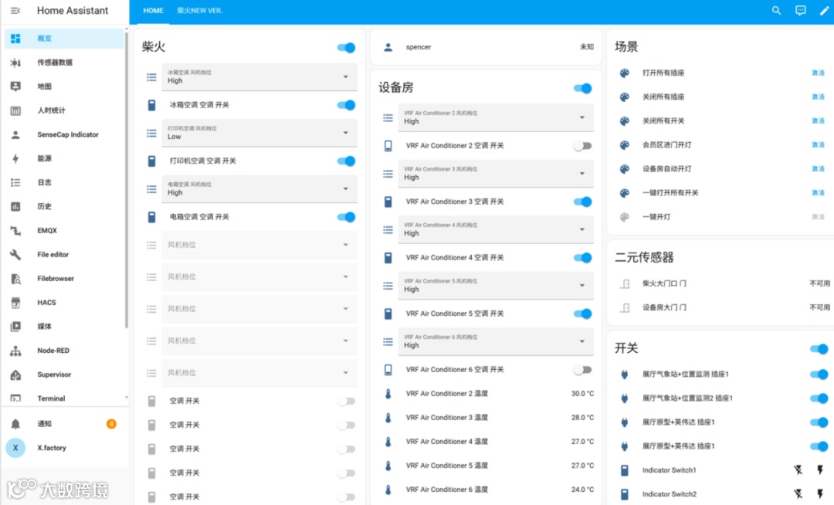
Task: Open 概览 overview in sidebar
Action: (64, 39)
